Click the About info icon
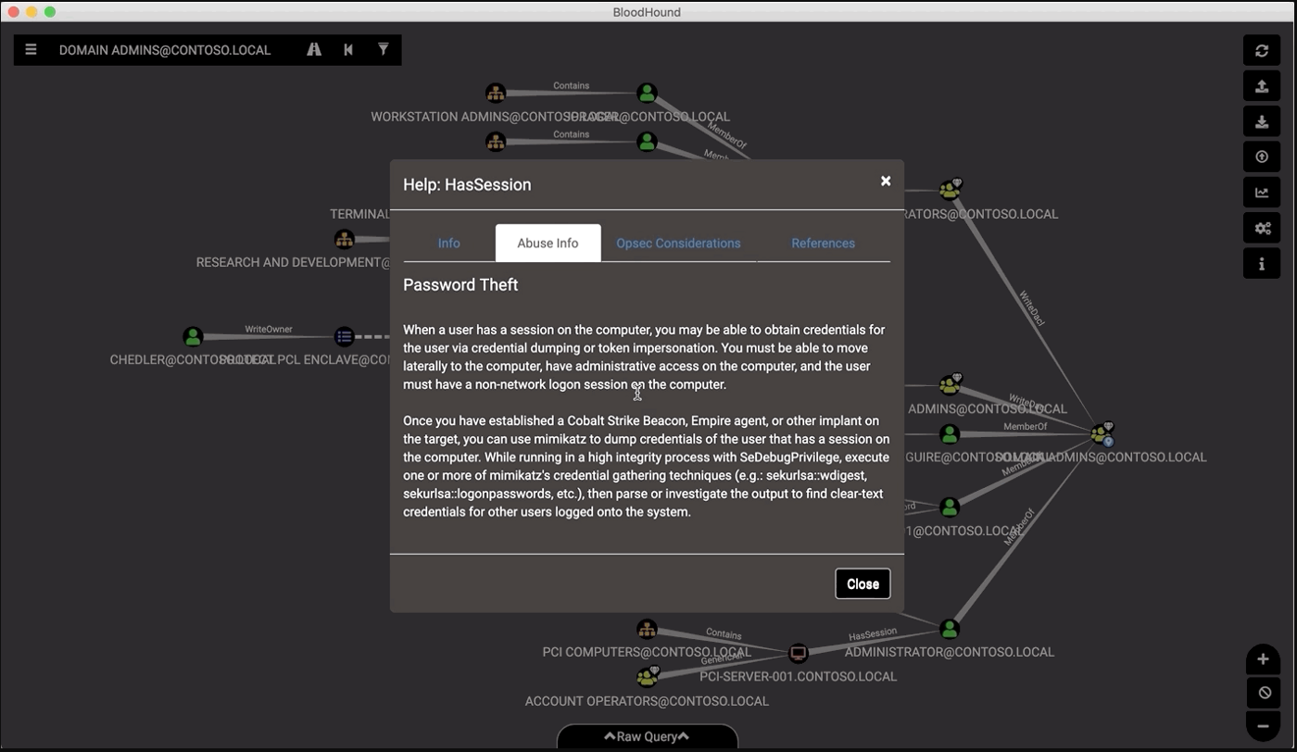The height and width of the screenshot is (752, 1297). tap(1261, 264)
